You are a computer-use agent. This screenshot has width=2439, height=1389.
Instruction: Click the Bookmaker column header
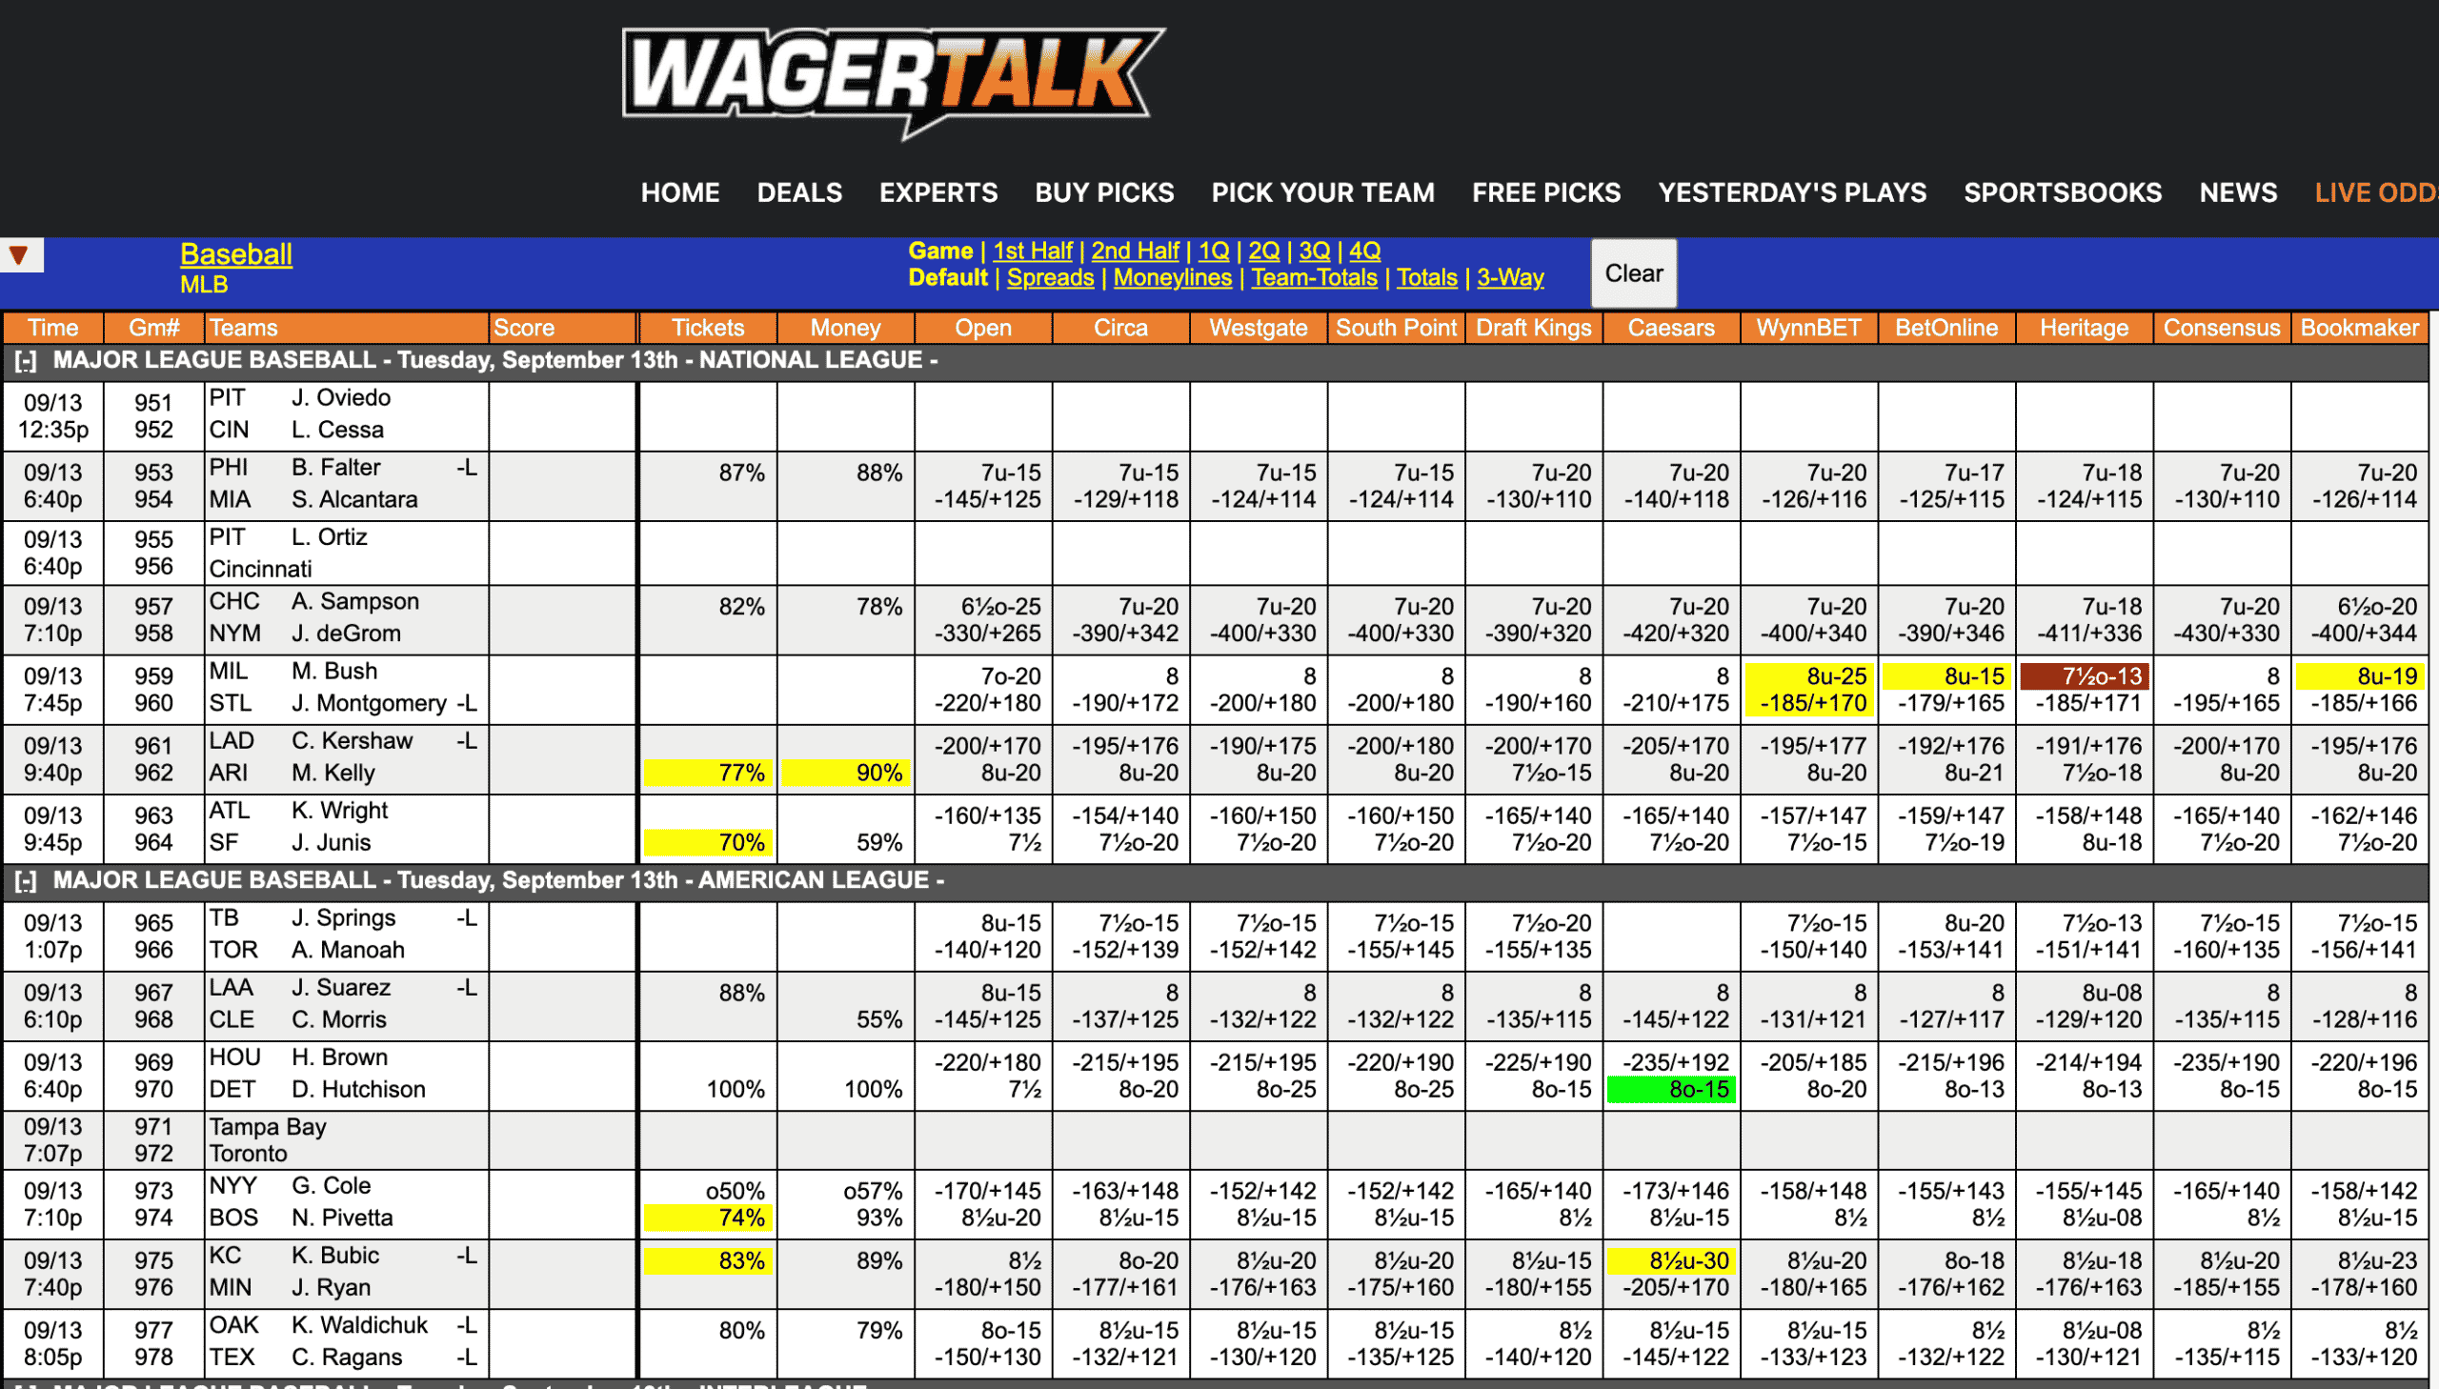click(x=2359, y=328)
